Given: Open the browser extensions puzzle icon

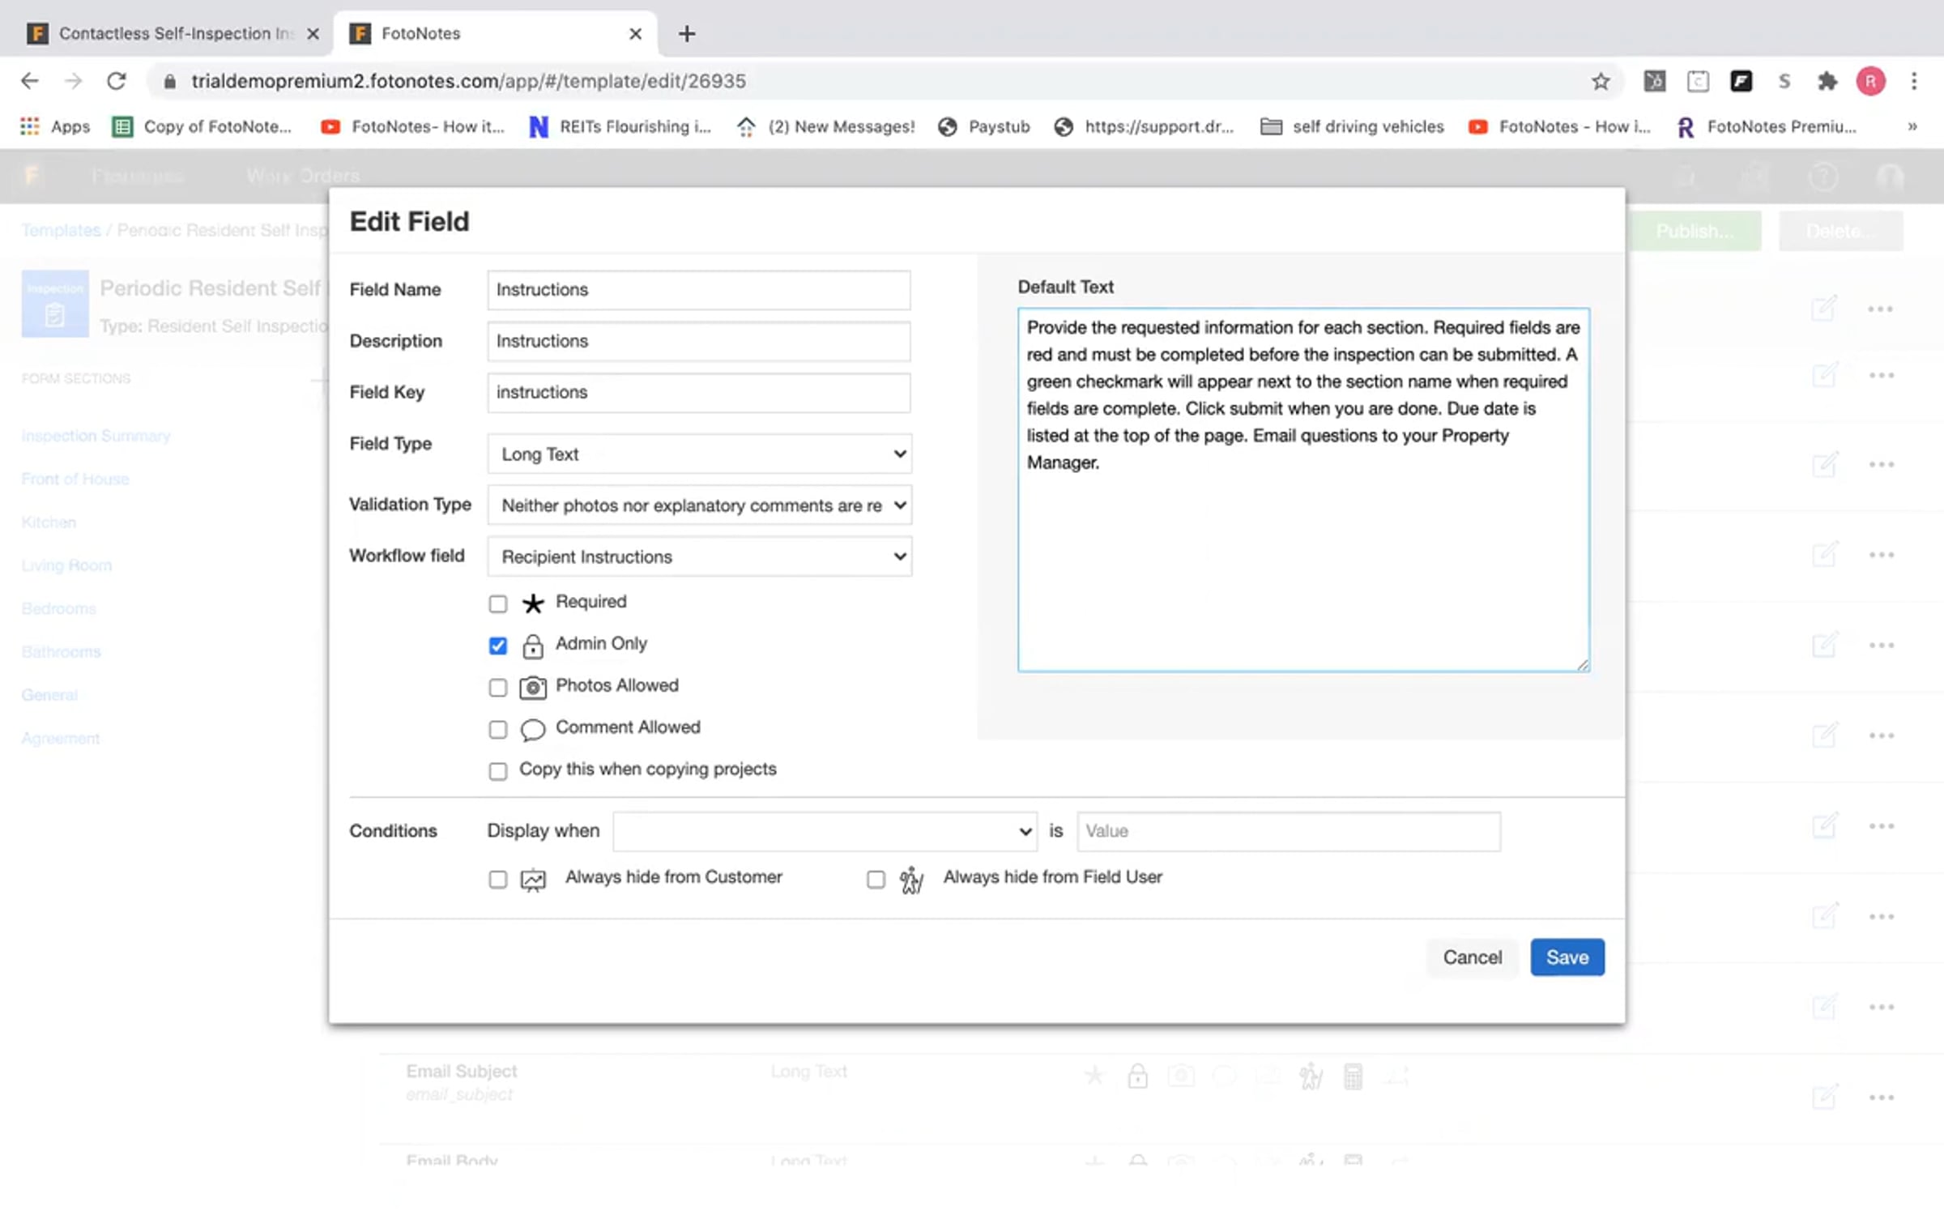Looking at the screenshot, I should (x=1827, y=81).
